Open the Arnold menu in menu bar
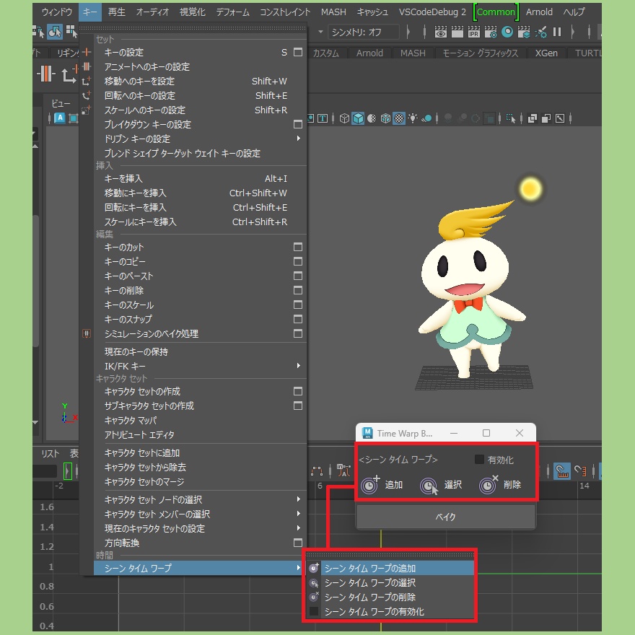This screenshot has height=635, width=635. (539, 12)
